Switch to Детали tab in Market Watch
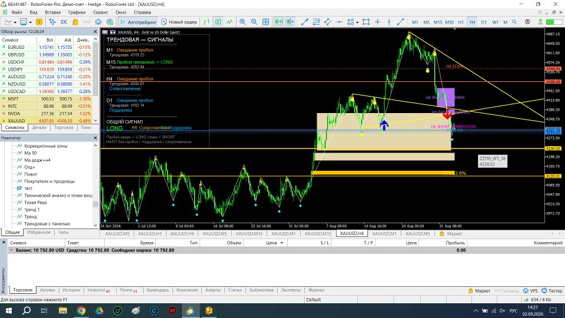Viewport: 565px width, 318px height. (x=39, y=127)
